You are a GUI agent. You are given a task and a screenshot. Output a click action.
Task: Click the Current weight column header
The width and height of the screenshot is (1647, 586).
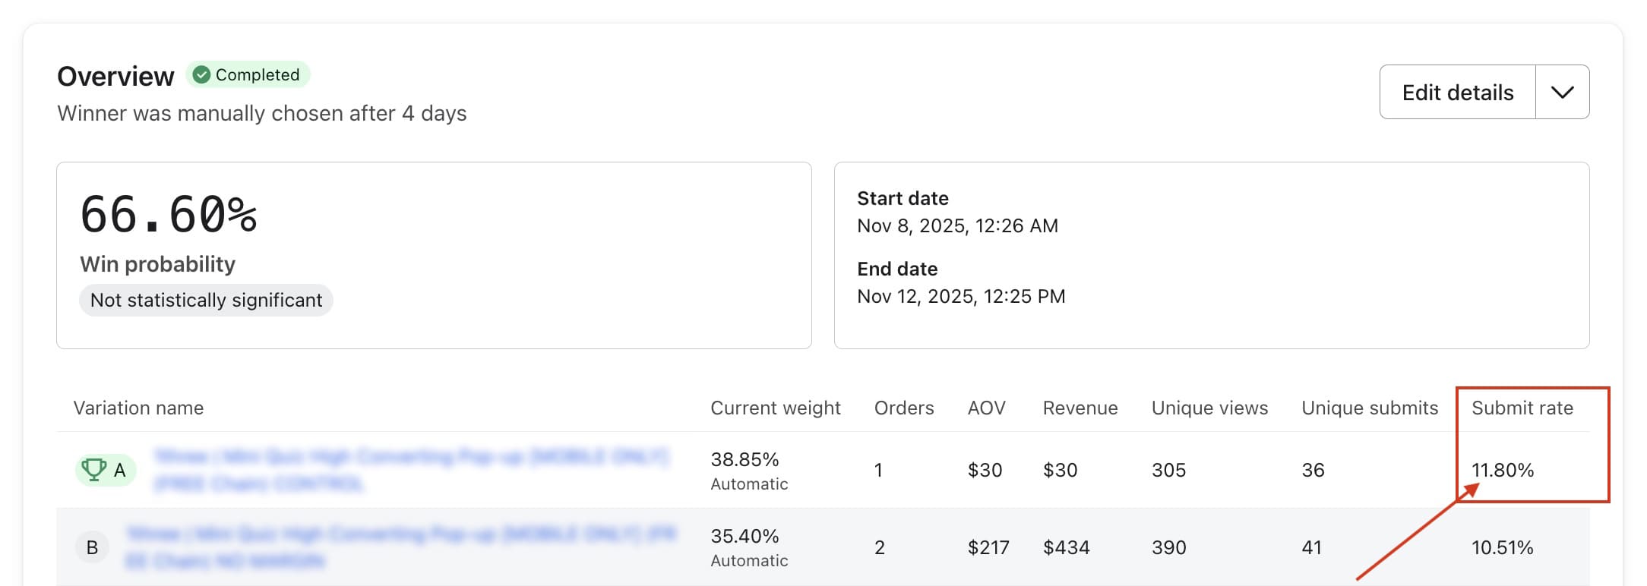[775, 408]
